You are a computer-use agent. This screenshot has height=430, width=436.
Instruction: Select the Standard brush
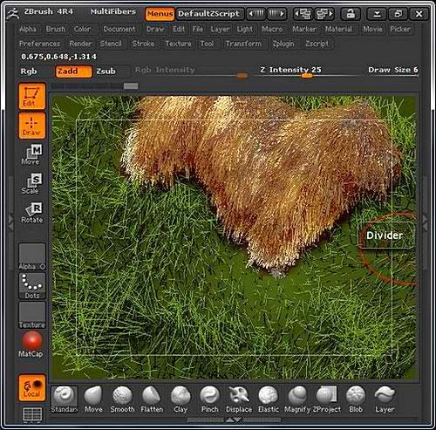coord(65,399)
